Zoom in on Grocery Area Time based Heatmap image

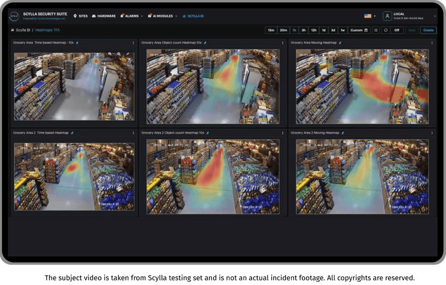pyautogui.click(x=110, y=54)
